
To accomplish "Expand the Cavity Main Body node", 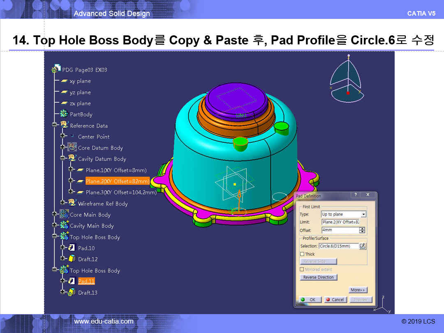I will pos(55,225).
